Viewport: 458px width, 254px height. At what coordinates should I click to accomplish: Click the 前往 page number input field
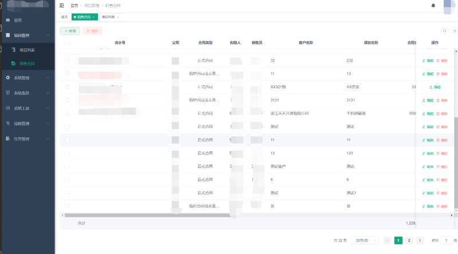click(445, 240)
